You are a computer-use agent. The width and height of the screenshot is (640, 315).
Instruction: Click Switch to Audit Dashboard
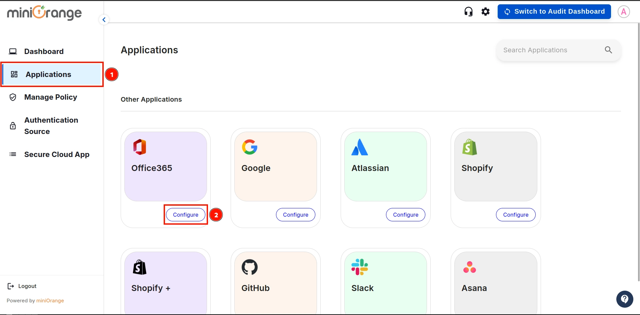click(x=554, y=11)
